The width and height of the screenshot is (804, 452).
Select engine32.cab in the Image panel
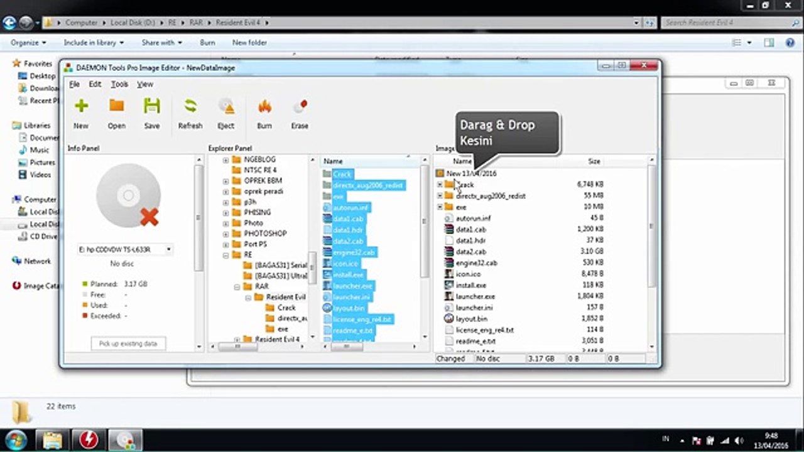(x=476, y=263)
